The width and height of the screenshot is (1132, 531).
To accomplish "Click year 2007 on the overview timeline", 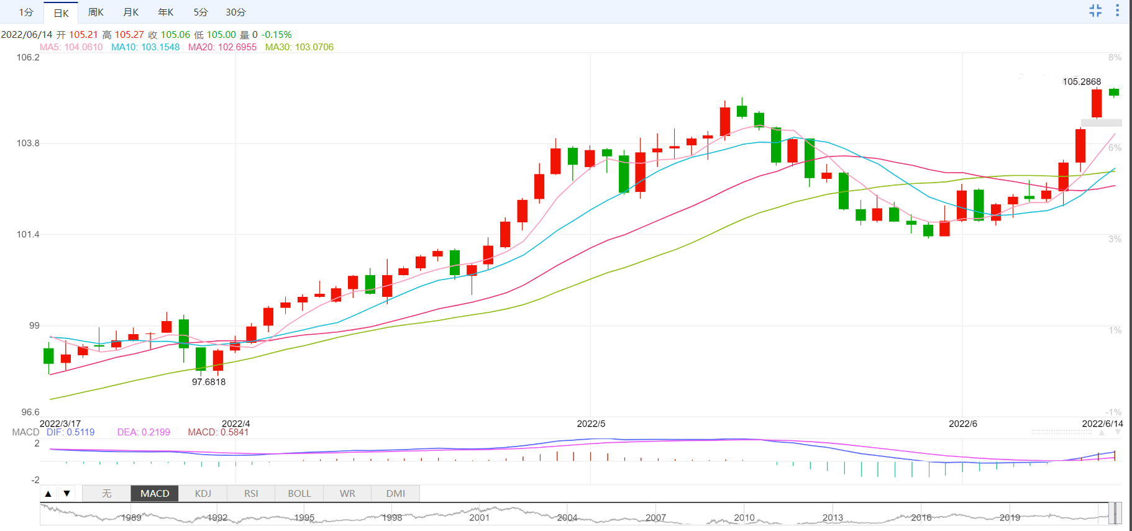I will click(655, 518).
